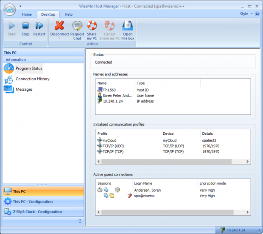
Task: Switch to the Desktop ribbon tab
Action: pos(48,14)
